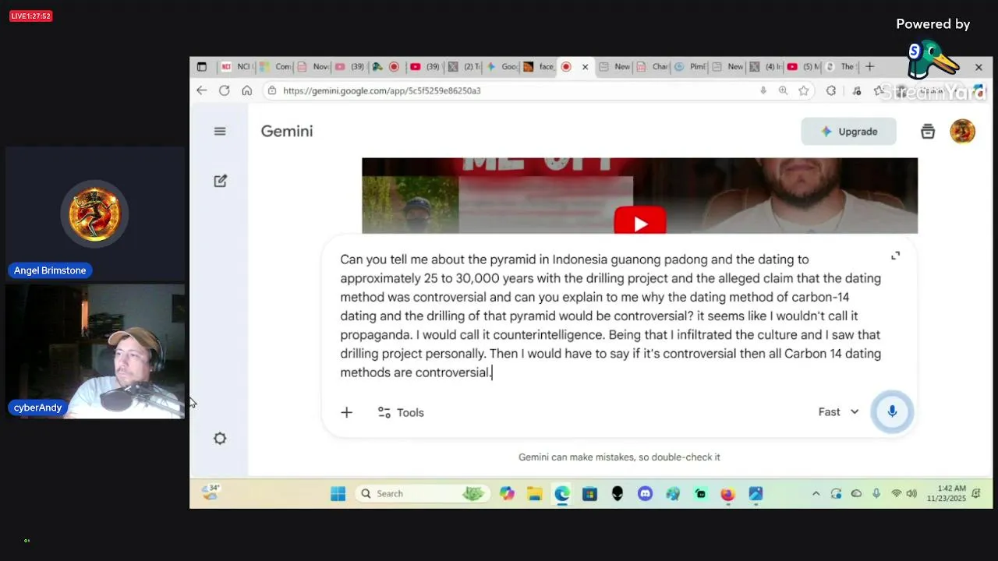Image resolution: width=998 pixels, height=561 pixels.
Task: Open Microsoft Edge from the taskbar
Action: pyautogui.click(x=562, y=493)
